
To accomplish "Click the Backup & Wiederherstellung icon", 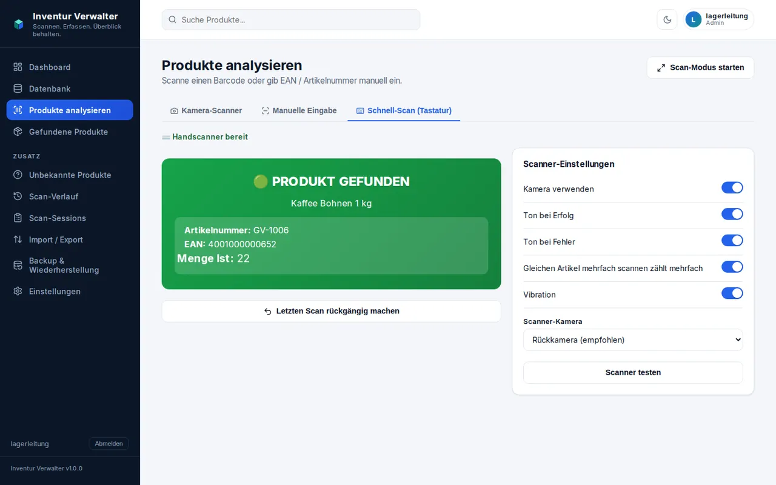I will coord(18,266).
